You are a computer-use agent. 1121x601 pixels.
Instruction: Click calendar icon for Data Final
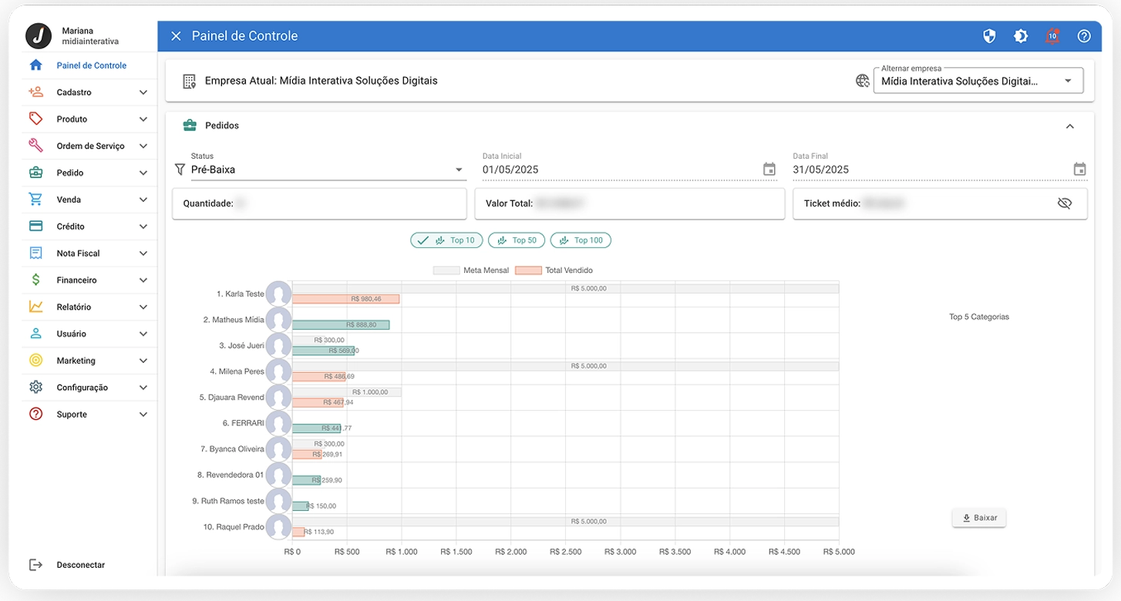click(1079, 170)
